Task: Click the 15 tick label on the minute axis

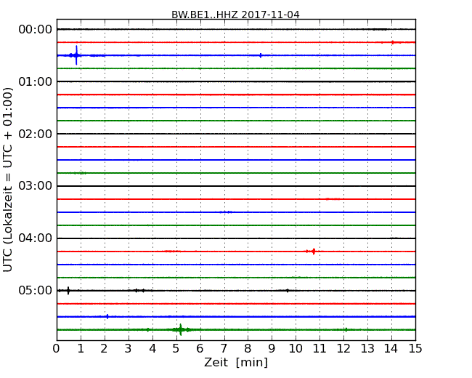Action: click(415, 349)
